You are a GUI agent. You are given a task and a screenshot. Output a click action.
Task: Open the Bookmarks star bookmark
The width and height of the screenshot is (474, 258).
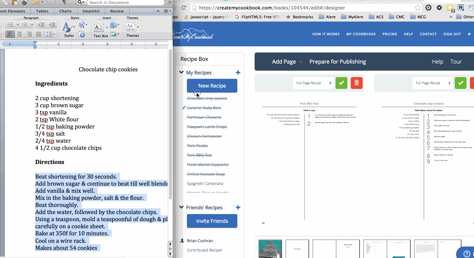pos(300,17)
